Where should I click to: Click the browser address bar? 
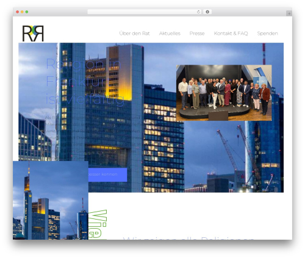144,12
